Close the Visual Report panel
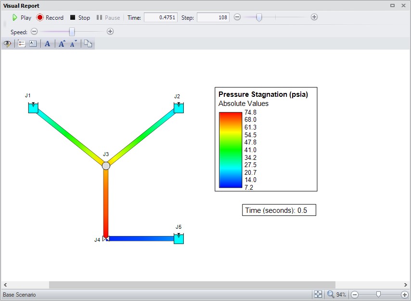411x301 pixels. pos(403,5)
